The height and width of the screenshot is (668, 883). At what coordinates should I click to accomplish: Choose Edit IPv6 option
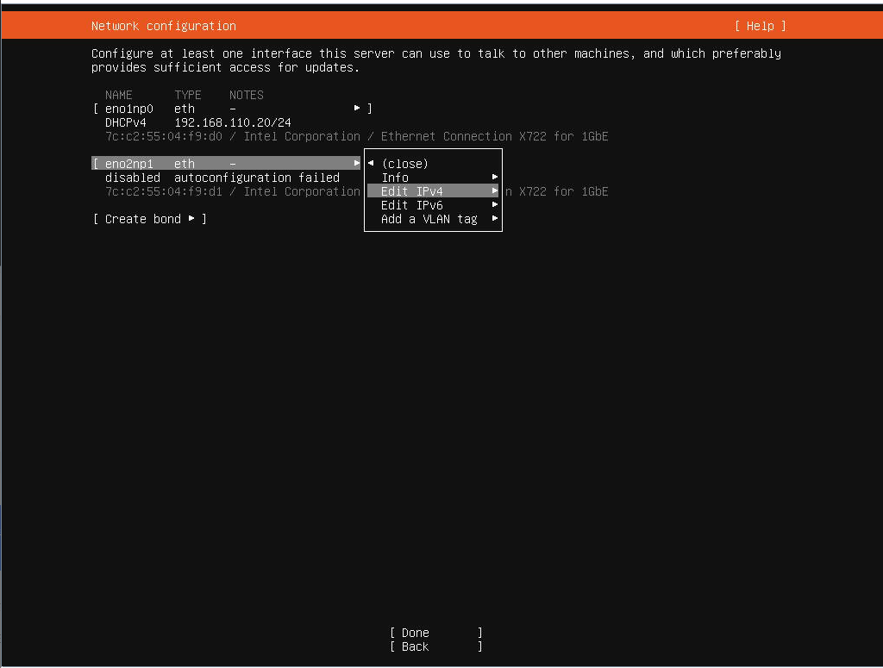pyautogui.click(x=412, y=205)
